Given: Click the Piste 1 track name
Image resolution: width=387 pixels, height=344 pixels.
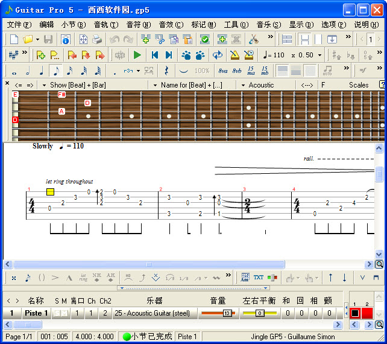Looking at the screenshot, I should (x=36, y=313).
